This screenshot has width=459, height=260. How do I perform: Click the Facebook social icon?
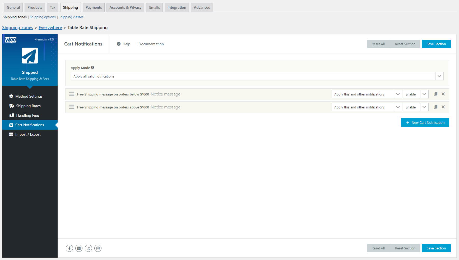point(69,248)
